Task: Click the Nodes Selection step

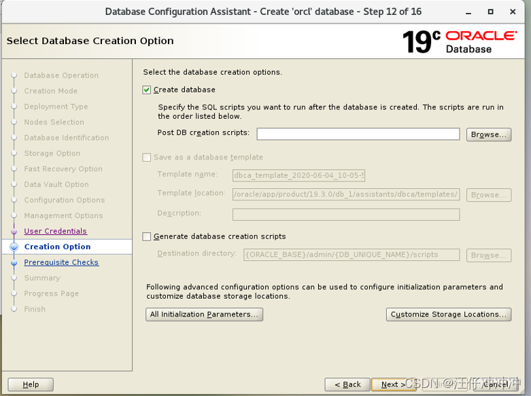Action: (x=54, y=122)
